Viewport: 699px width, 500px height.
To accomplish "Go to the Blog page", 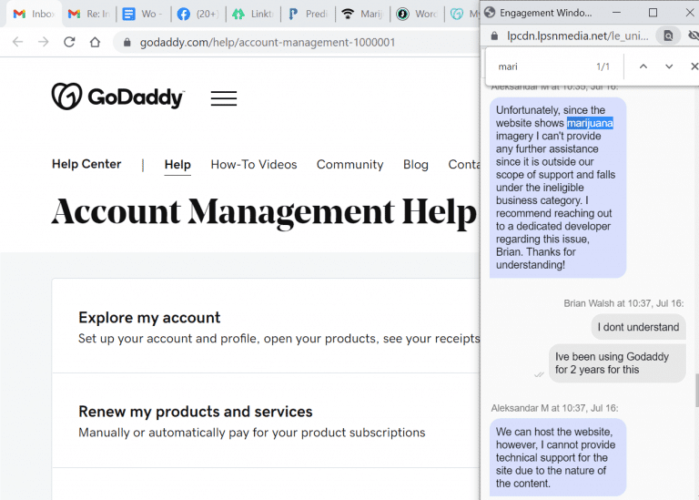I will tap(415, 165).
